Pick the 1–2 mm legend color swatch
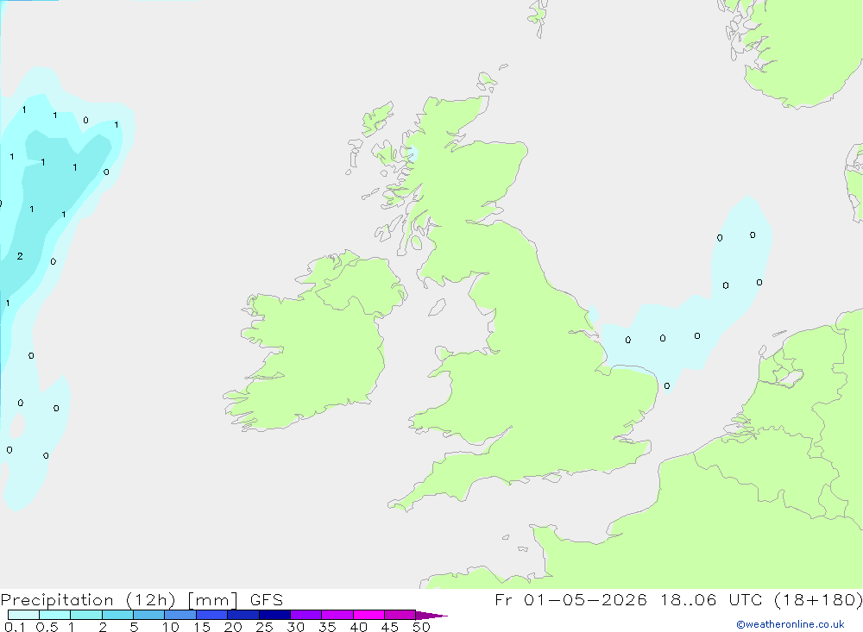Viewport: 863px width, 632px height. point(85,615)
